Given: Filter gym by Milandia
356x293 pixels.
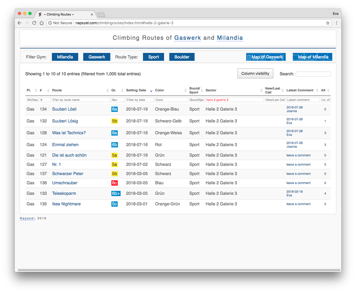Looking at the screenshot, I should (x=65, y=57).
